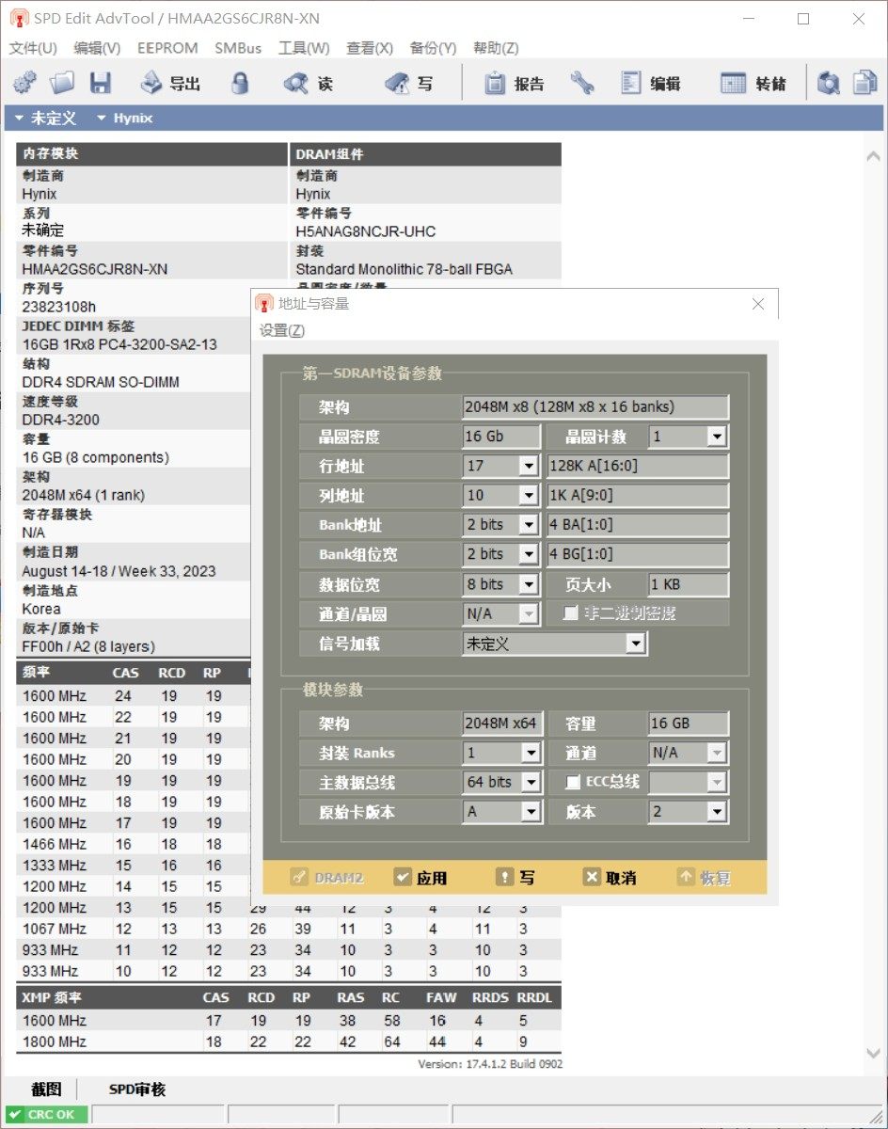The height and width of the screenshot is (1129, 888).
Task: Click the HMAA2GS6CJR8N-XN part number value
Action: coord(95,269)
